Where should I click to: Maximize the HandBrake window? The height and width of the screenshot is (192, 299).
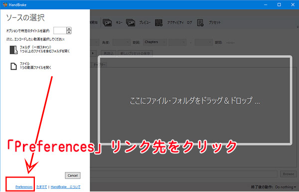(279, 4)
